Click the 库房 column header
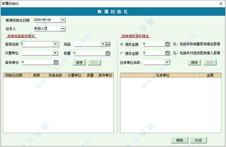This screenshot has height=147, width=226. tap(37, 75)
